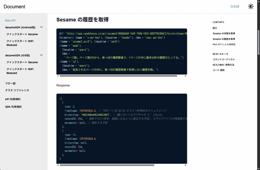Open クラス リファレンス in the sidebar
The image size is (260, 170).
(x=17, y=90)
